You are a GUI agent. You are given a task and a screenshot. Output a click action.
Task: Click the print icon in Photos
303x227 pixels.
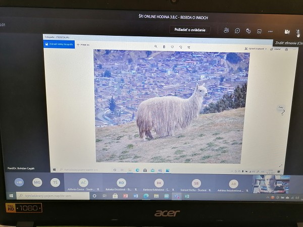(x=286, y=49)
